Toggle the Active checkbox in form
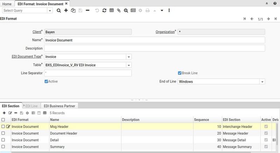Viewport: 280px width, 153px height. [x=46, y=81]
